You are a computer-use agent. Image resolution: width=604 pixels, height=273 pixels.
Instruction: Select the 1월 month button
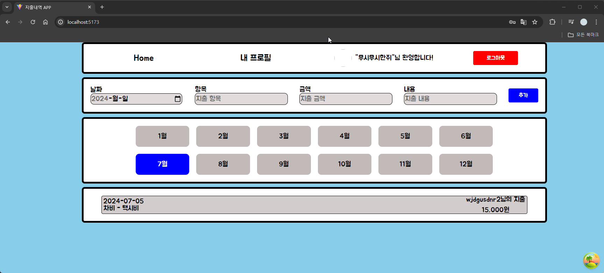coord(162,136)
